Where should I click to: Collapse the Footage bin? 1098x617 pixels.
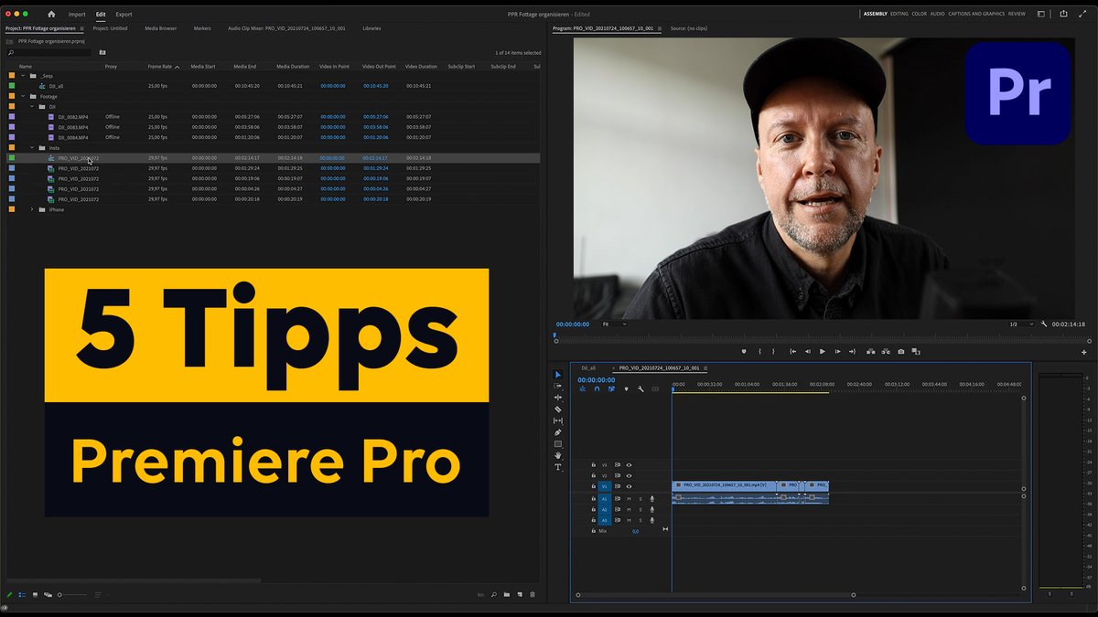click(x=23, y=96)
